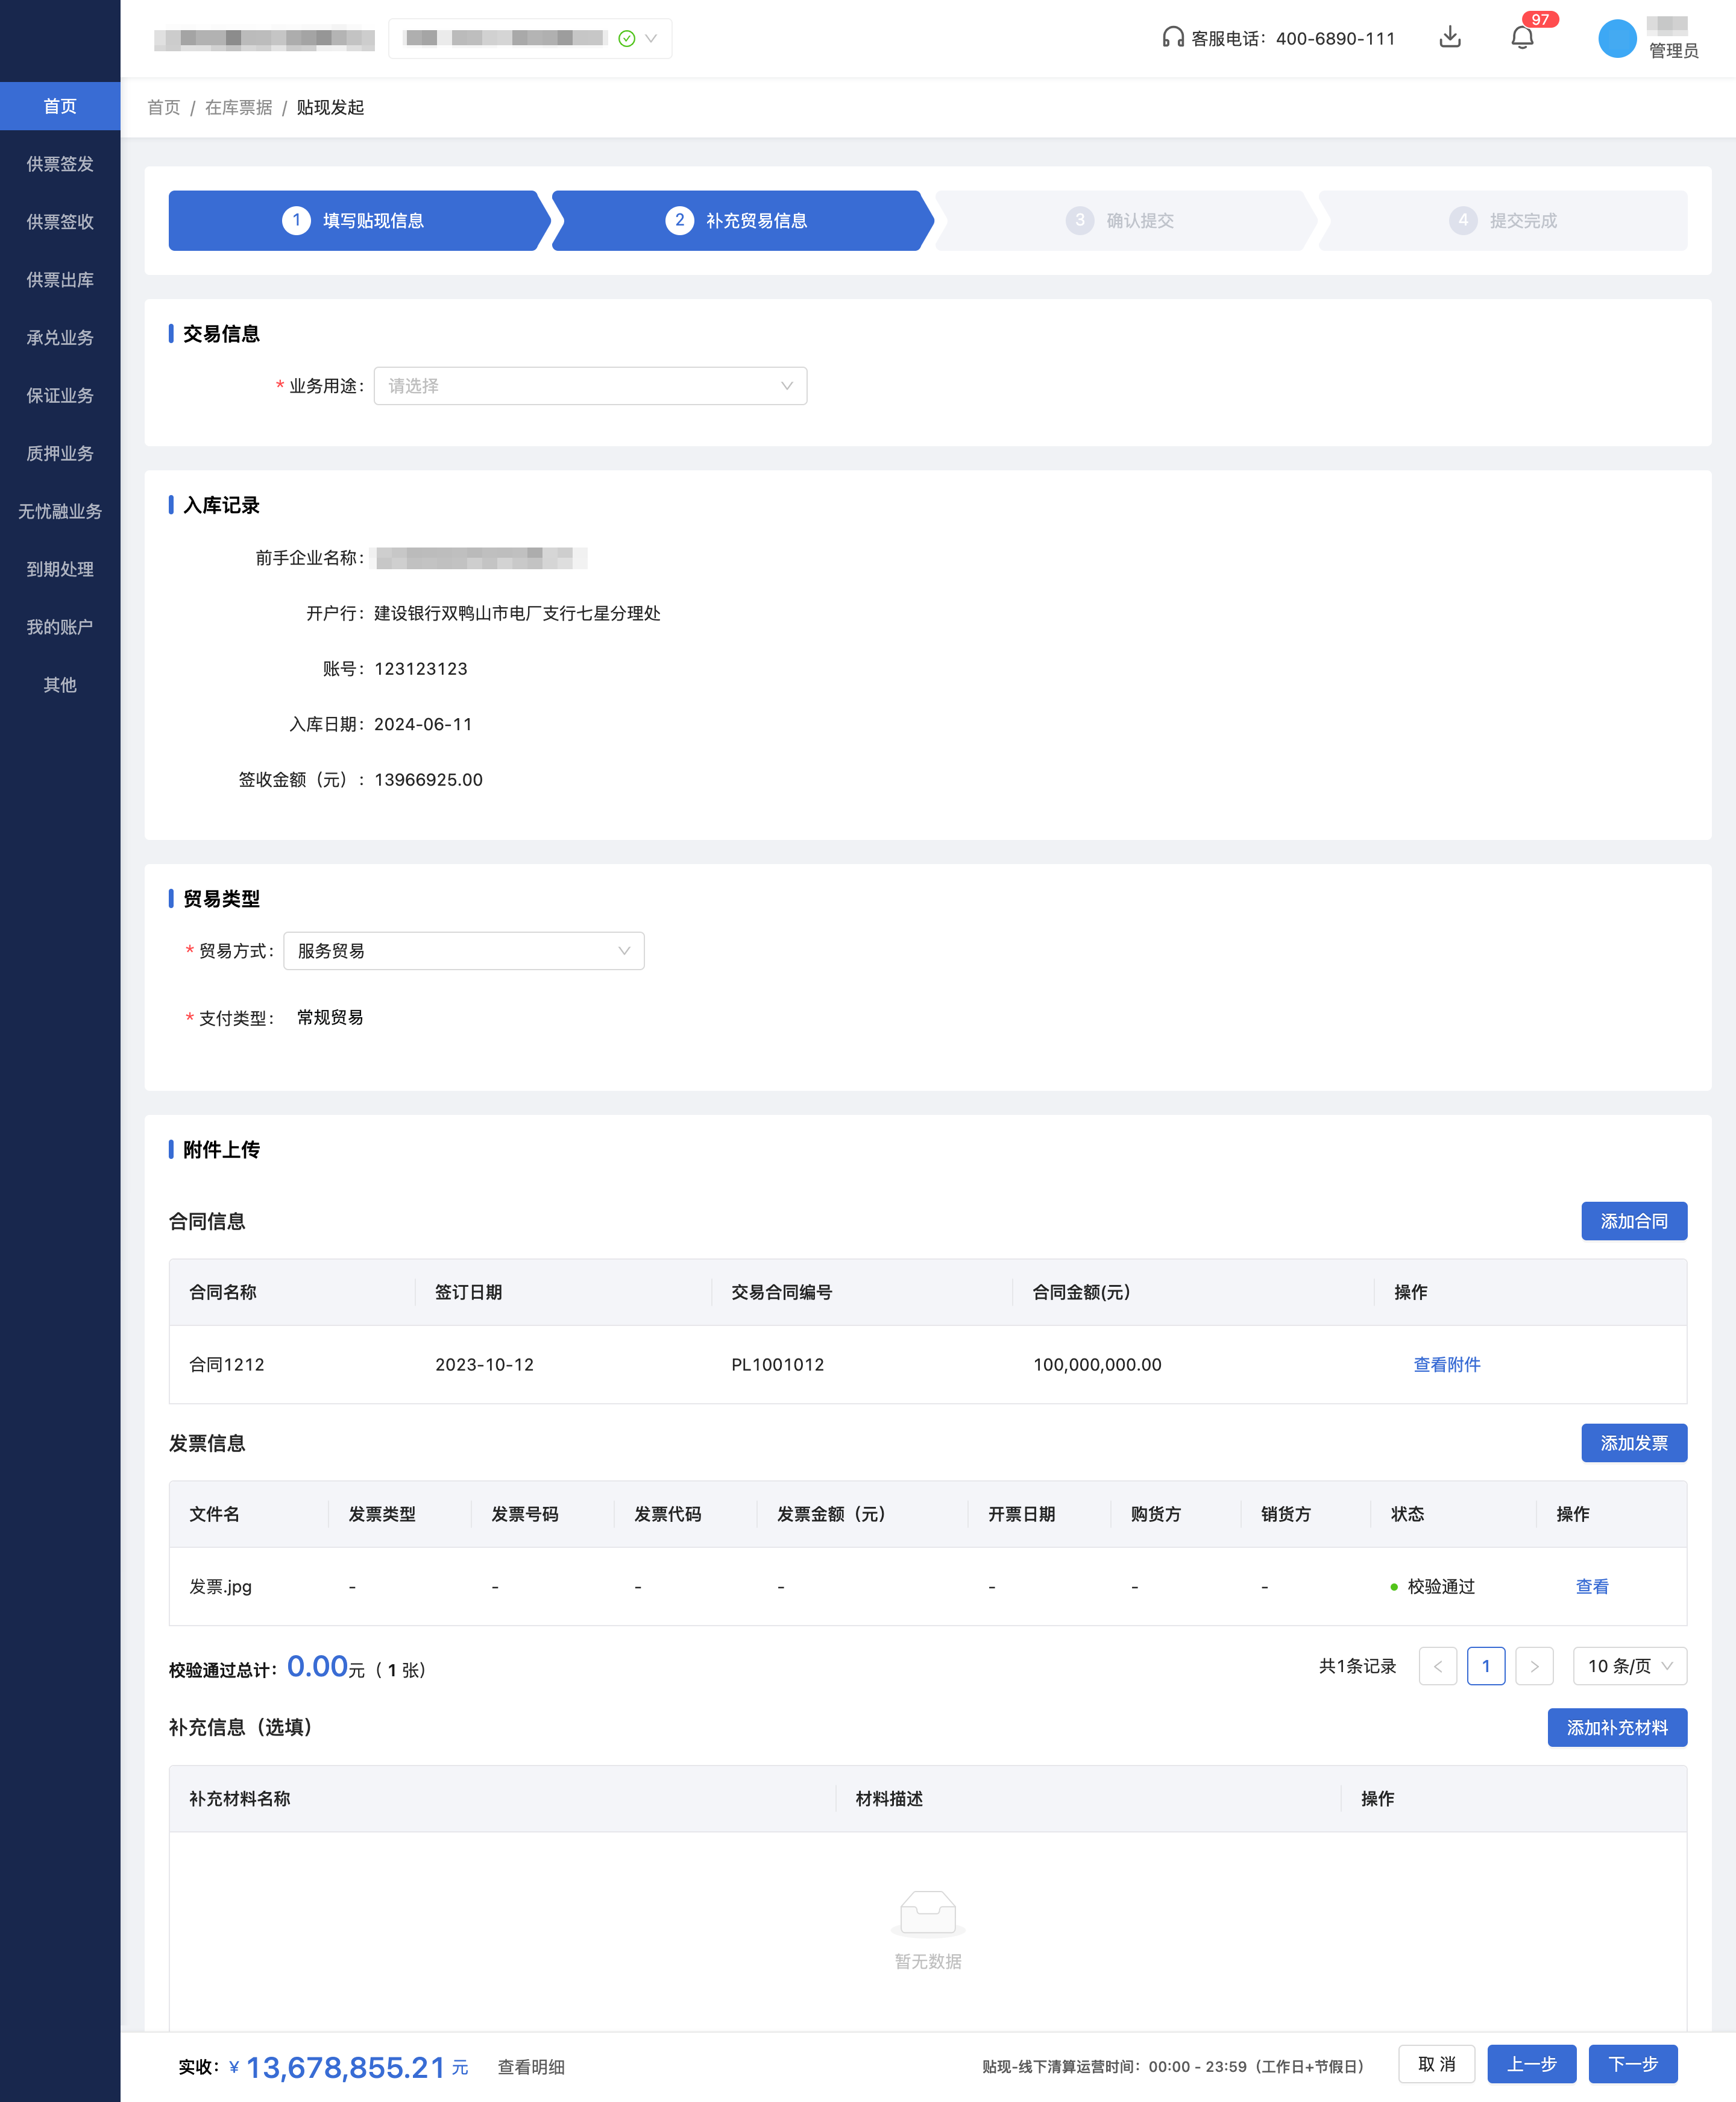Open the 10 条/页 page size dropdown
This screenshot has width=1736, height=2102.
(1630, 1666)
